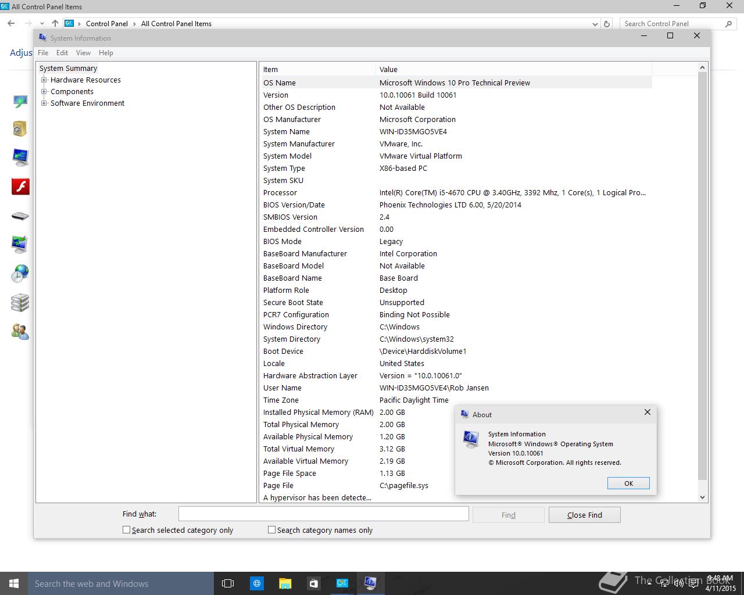Close the About dialog with X
This screenshot has height=595, width=744.
(648, 412)
